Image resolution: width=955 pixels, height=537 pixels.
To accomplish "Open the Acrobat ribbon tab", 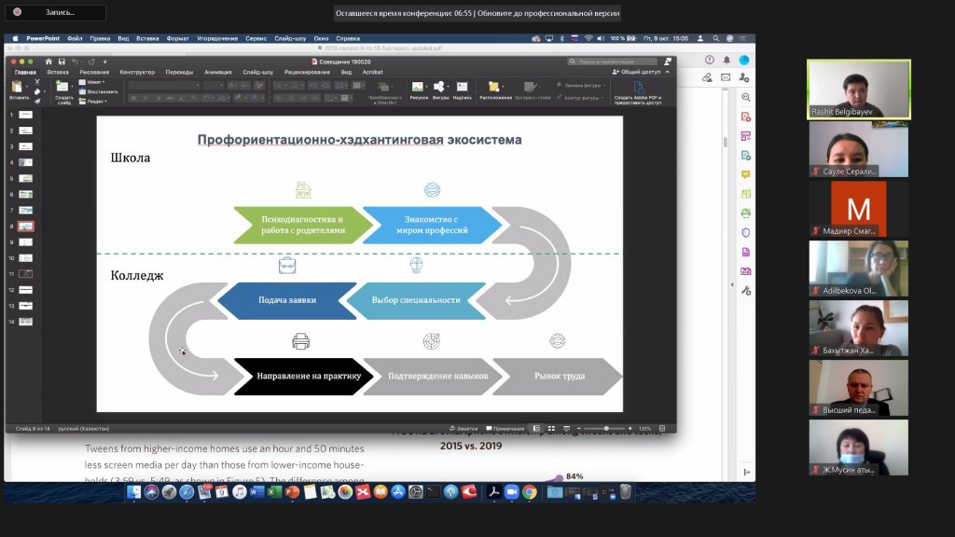I will (x=373, y=72).
